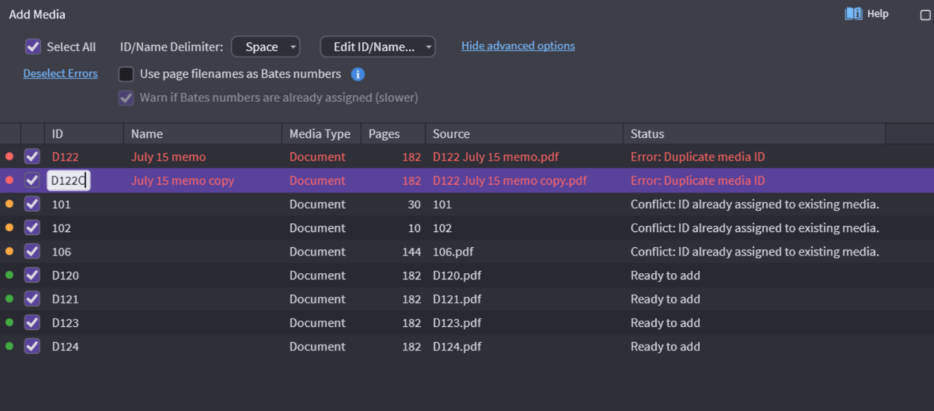Image resolution: width=934 pixels, height=411 pixels.
Task: Click the orange status dot for 106
Action: pyautogui.click(x=9, y=252)
